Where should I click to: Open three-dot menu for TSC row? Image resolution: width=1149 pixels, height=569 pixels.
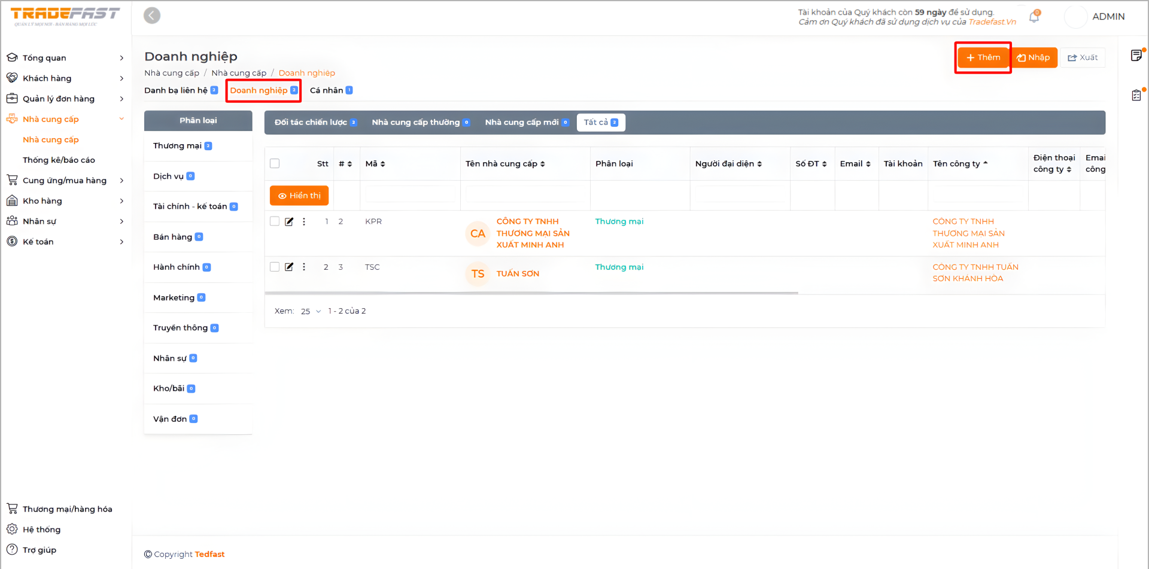[x=304, y=267]
